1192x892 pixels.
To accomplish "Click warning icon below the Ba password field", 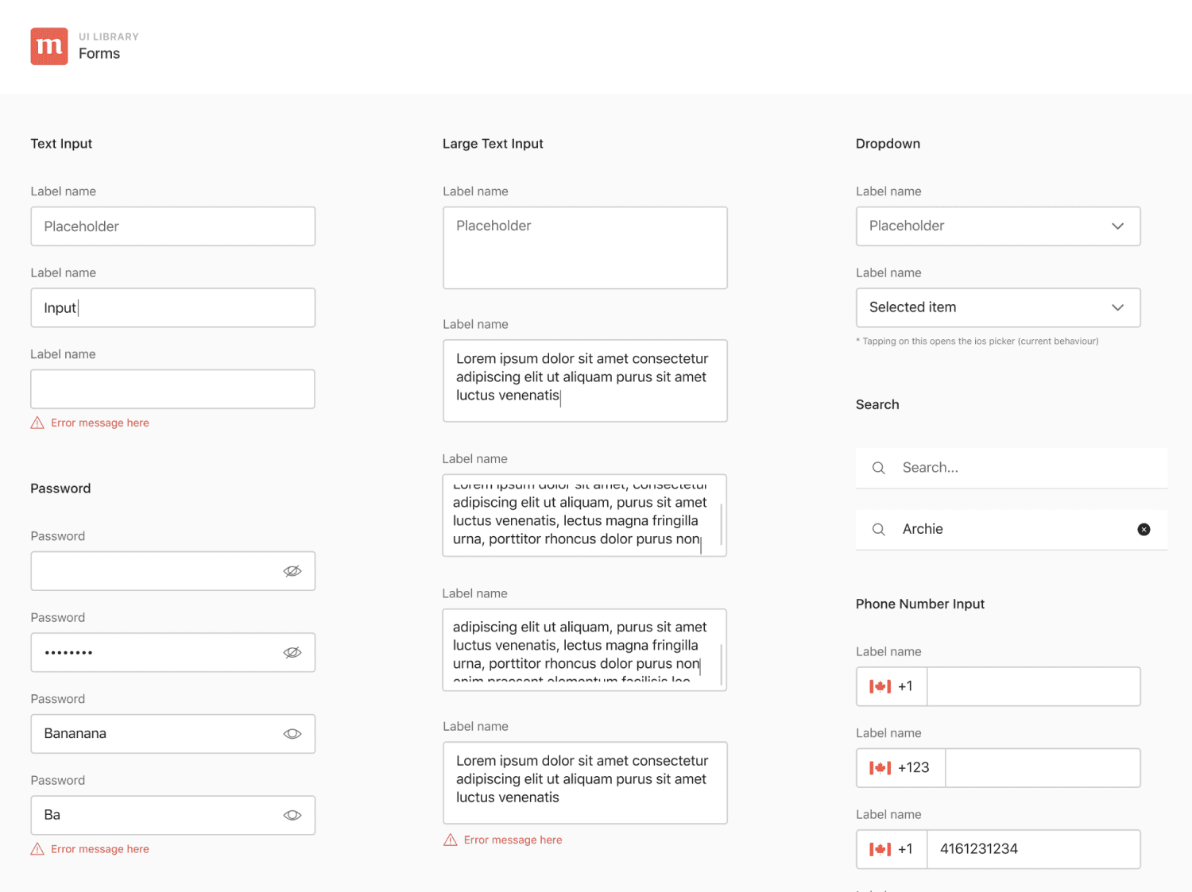I will (37, 849).
